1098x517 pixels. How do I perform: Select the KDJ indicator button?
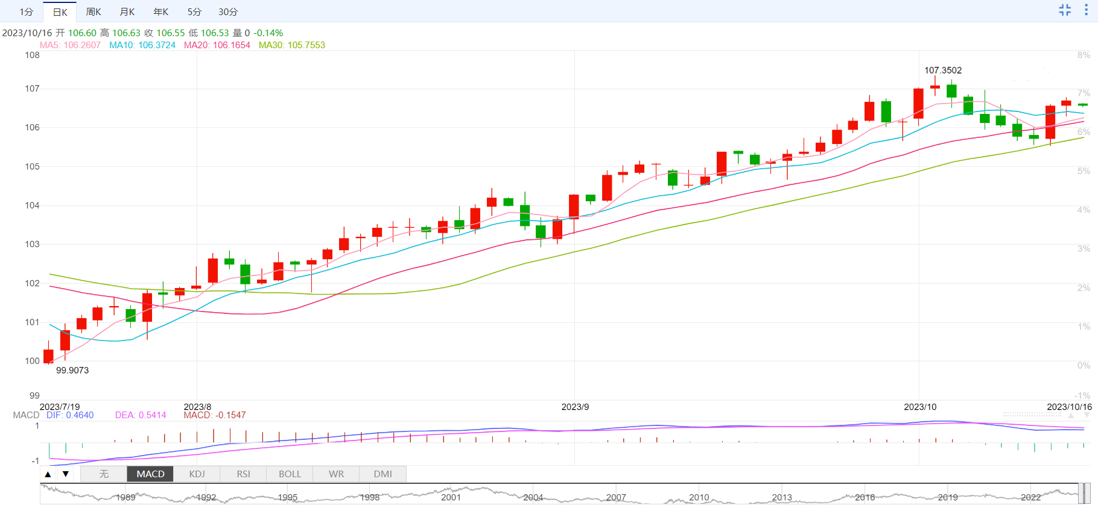point(197,474)
